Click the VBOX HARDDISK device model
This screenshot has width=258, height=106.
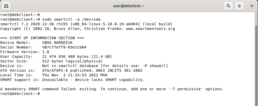[57, 43]
